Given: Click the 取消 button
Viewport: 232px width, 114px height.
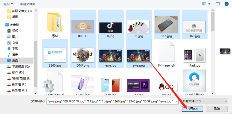Looking at the screenshot, I should 217,109.
